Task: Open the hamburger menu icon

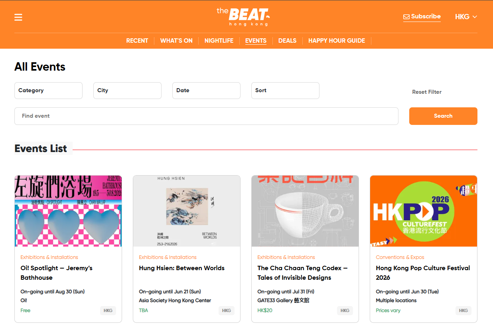Action: pyautogui.click(x=18, y=17)
